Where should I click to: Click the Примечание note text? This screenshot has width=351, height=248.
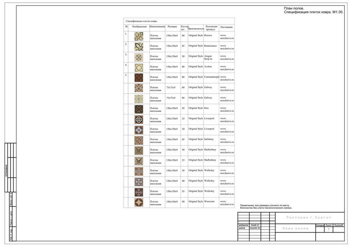point(266,206)
